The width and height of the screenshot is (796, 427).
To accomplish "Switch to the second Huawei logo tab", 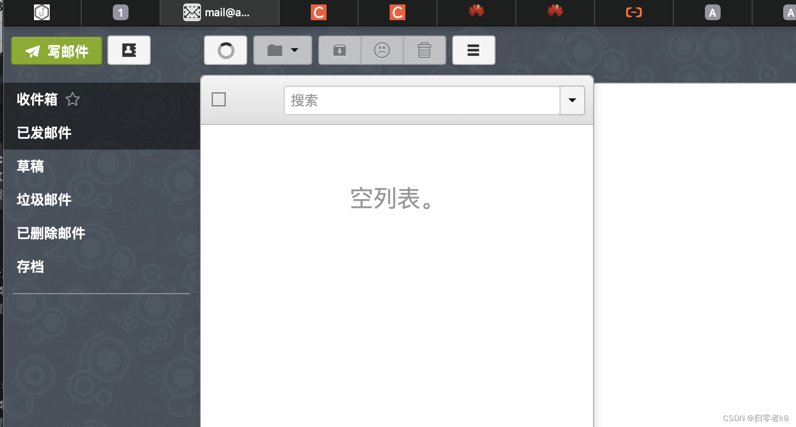I will point(555,13).
